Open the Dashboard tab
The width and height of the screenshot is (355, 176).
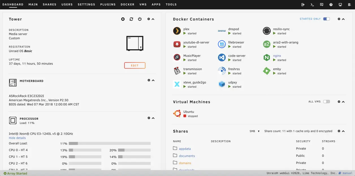[13, 5]
